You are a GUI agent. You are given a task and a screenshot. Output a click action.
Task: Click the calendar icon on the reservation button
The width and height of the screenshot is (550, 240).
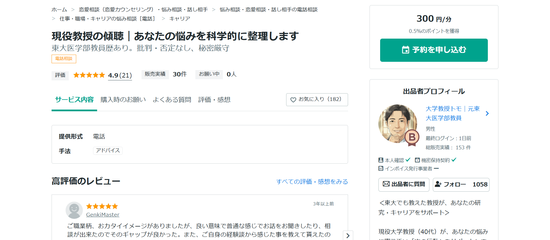coord(405,50)
